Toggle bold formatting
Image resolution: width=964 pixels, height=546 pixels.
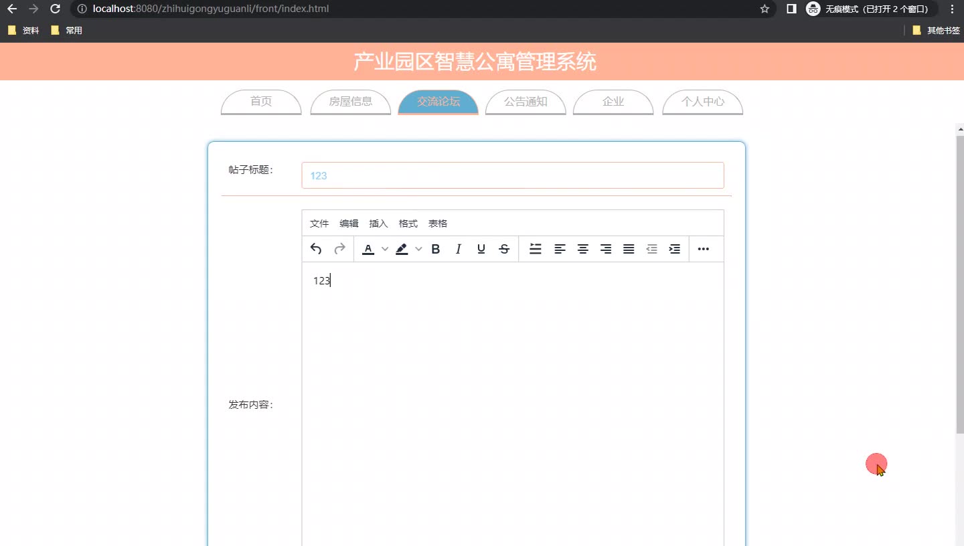[436, 249]
